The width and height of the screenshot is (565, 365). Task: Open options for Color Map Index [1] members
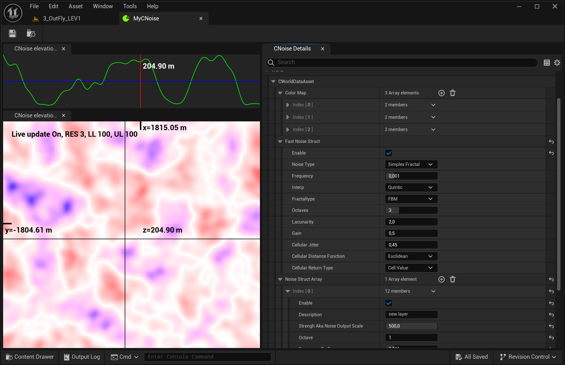[x=433, y=117]
